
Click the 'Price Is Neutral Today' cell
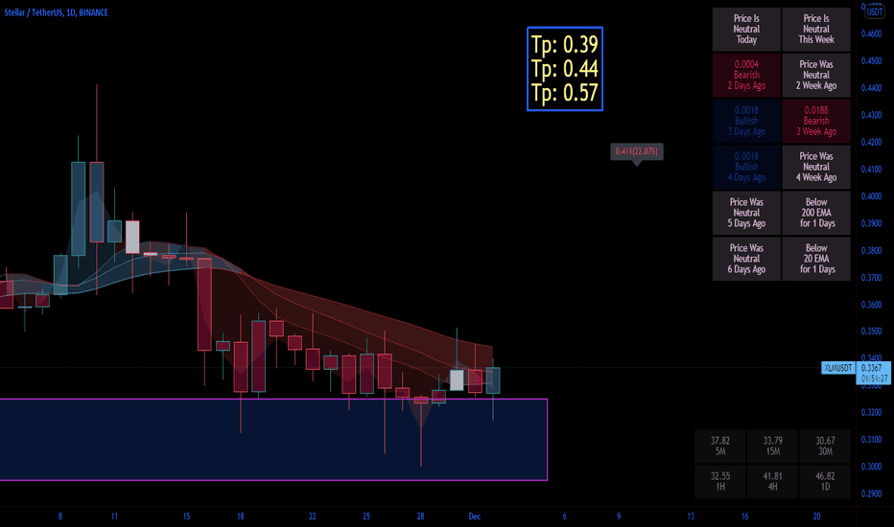[746, 29]
